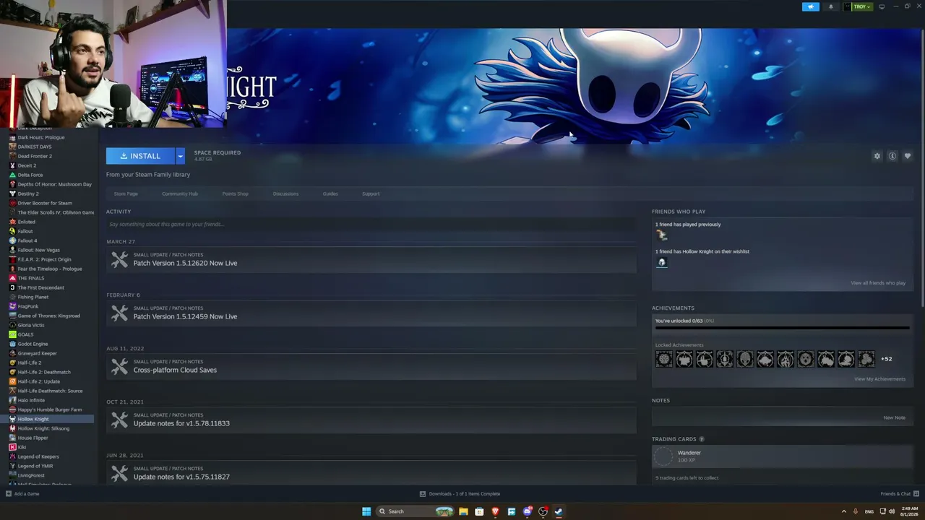This screenshot has width=925, height=520.
Task: Click the Trading Cards help question mark
Action: (x=701, y=439)
